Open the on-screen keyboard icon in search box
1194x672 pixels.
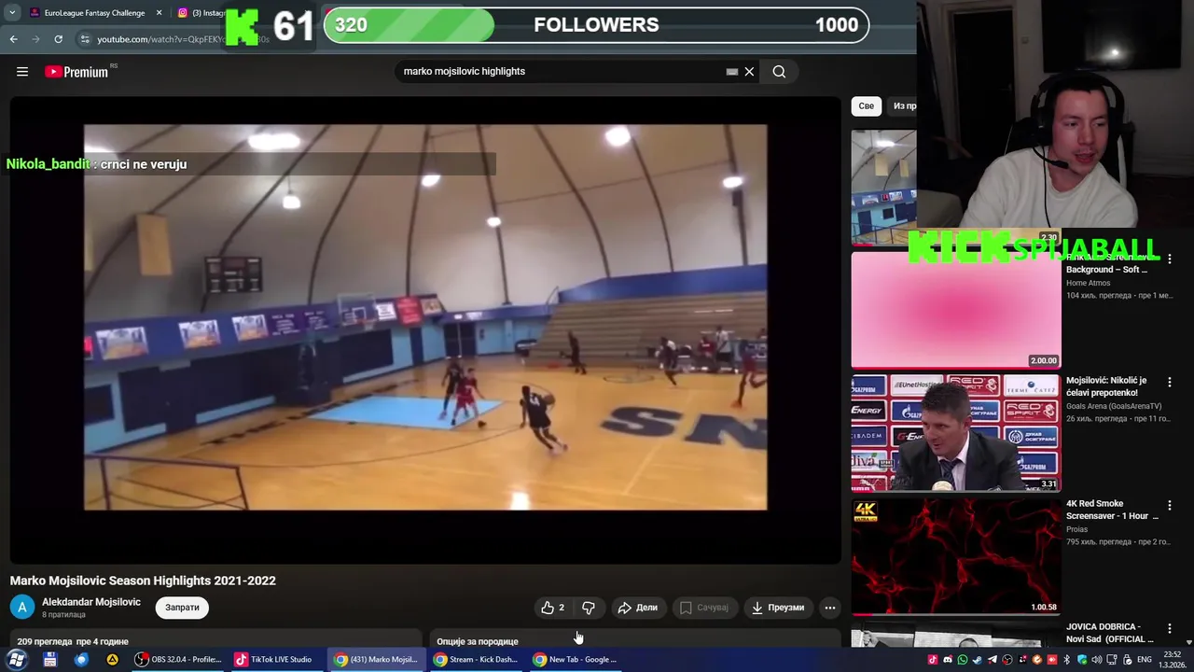(732, 72)
